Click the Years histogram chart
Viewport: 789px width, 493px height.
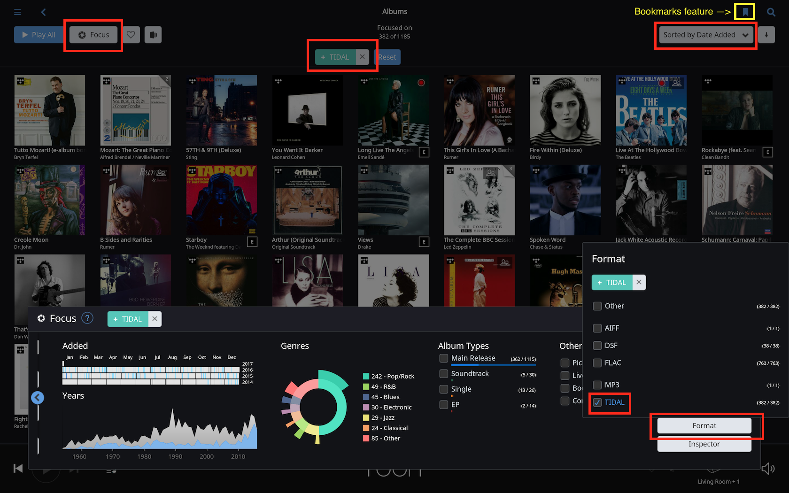pyautogui.click(x=160, y=428)
